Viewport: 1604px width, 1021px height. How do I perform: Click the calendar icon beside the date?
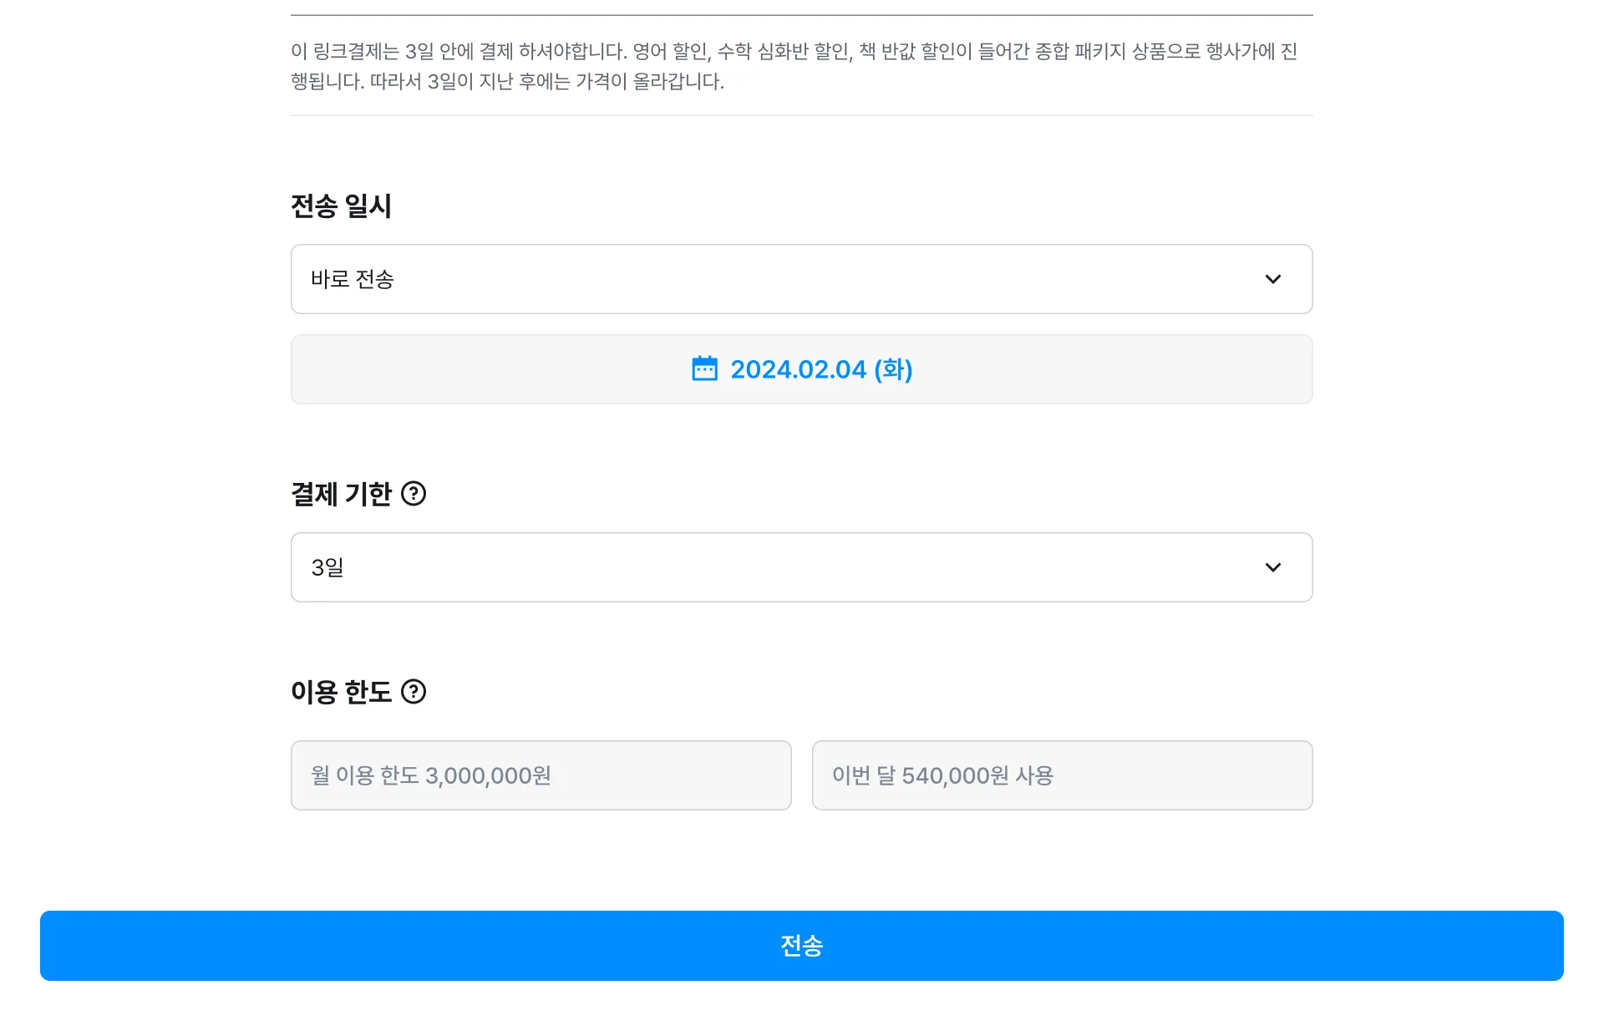(x=704, y=368)
